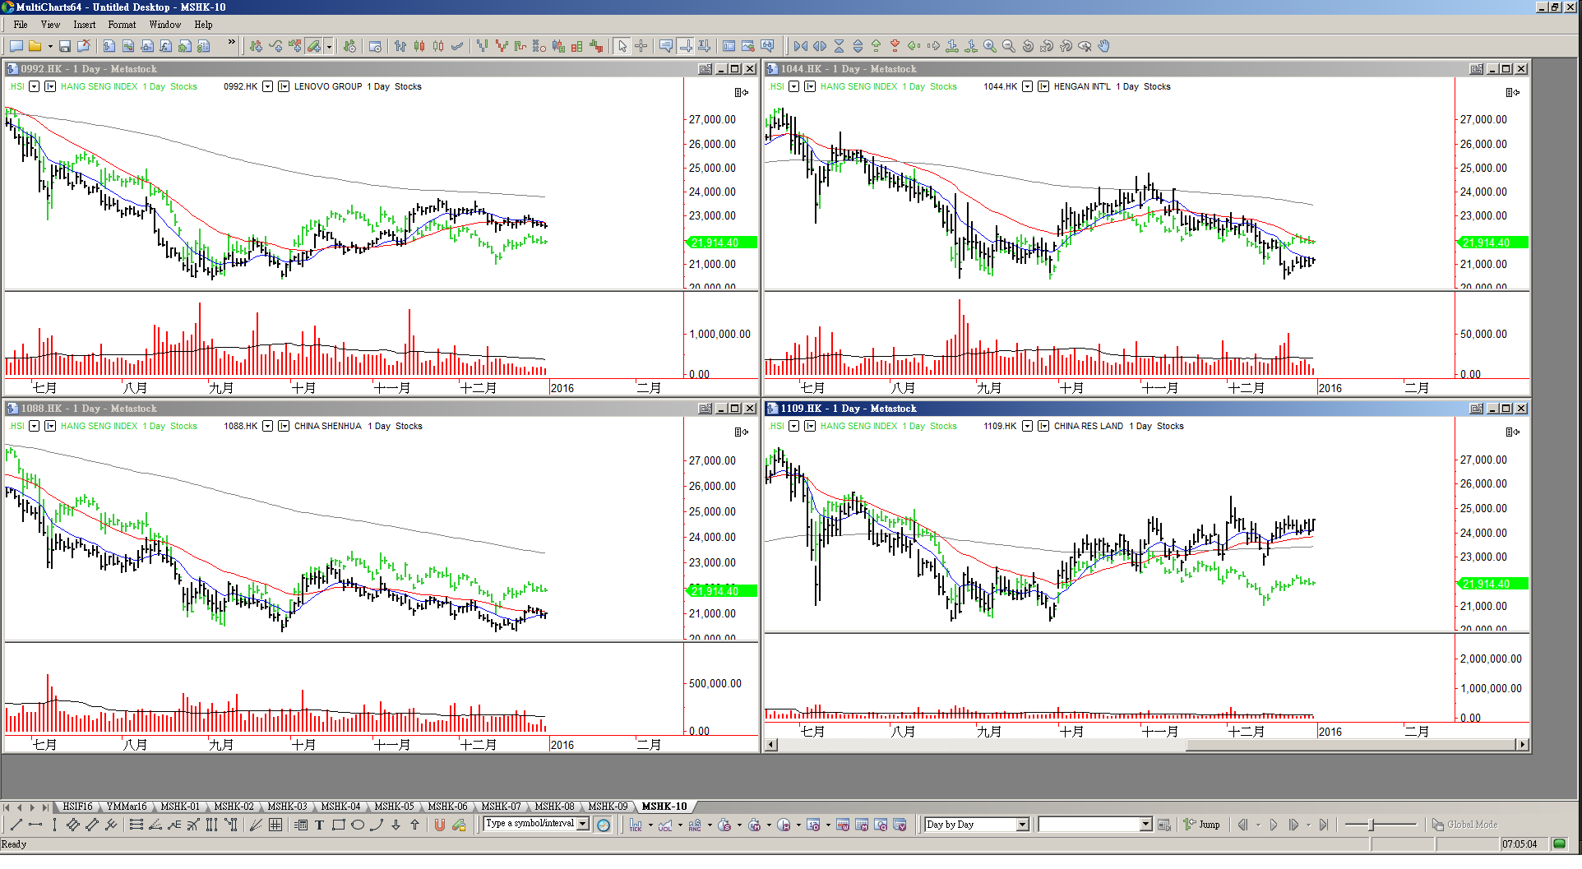Viewport: 1582px width, 869px height.
Task: Choose the trend line drawing tool
Action: (16, 825)
